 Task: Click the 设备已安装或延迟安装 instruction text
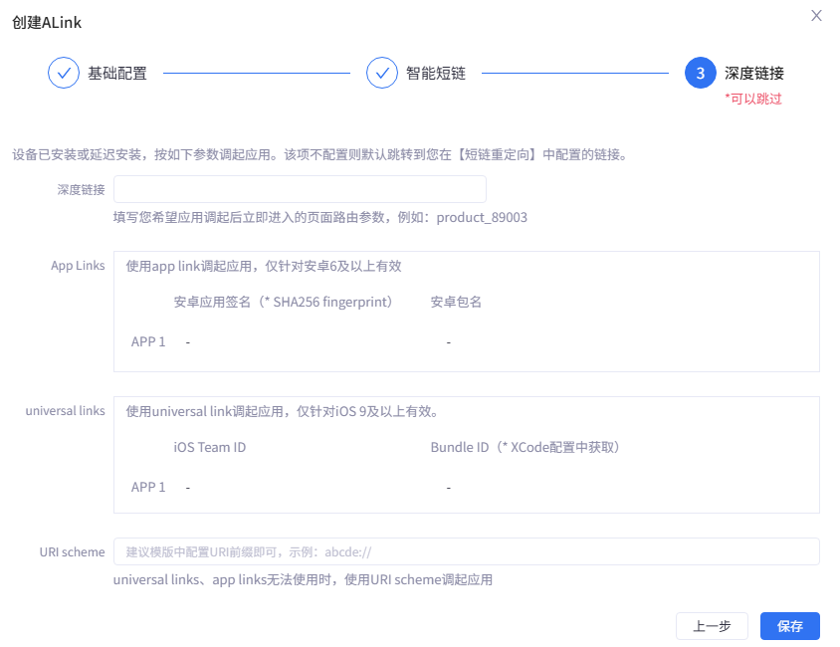click(320, 155)
